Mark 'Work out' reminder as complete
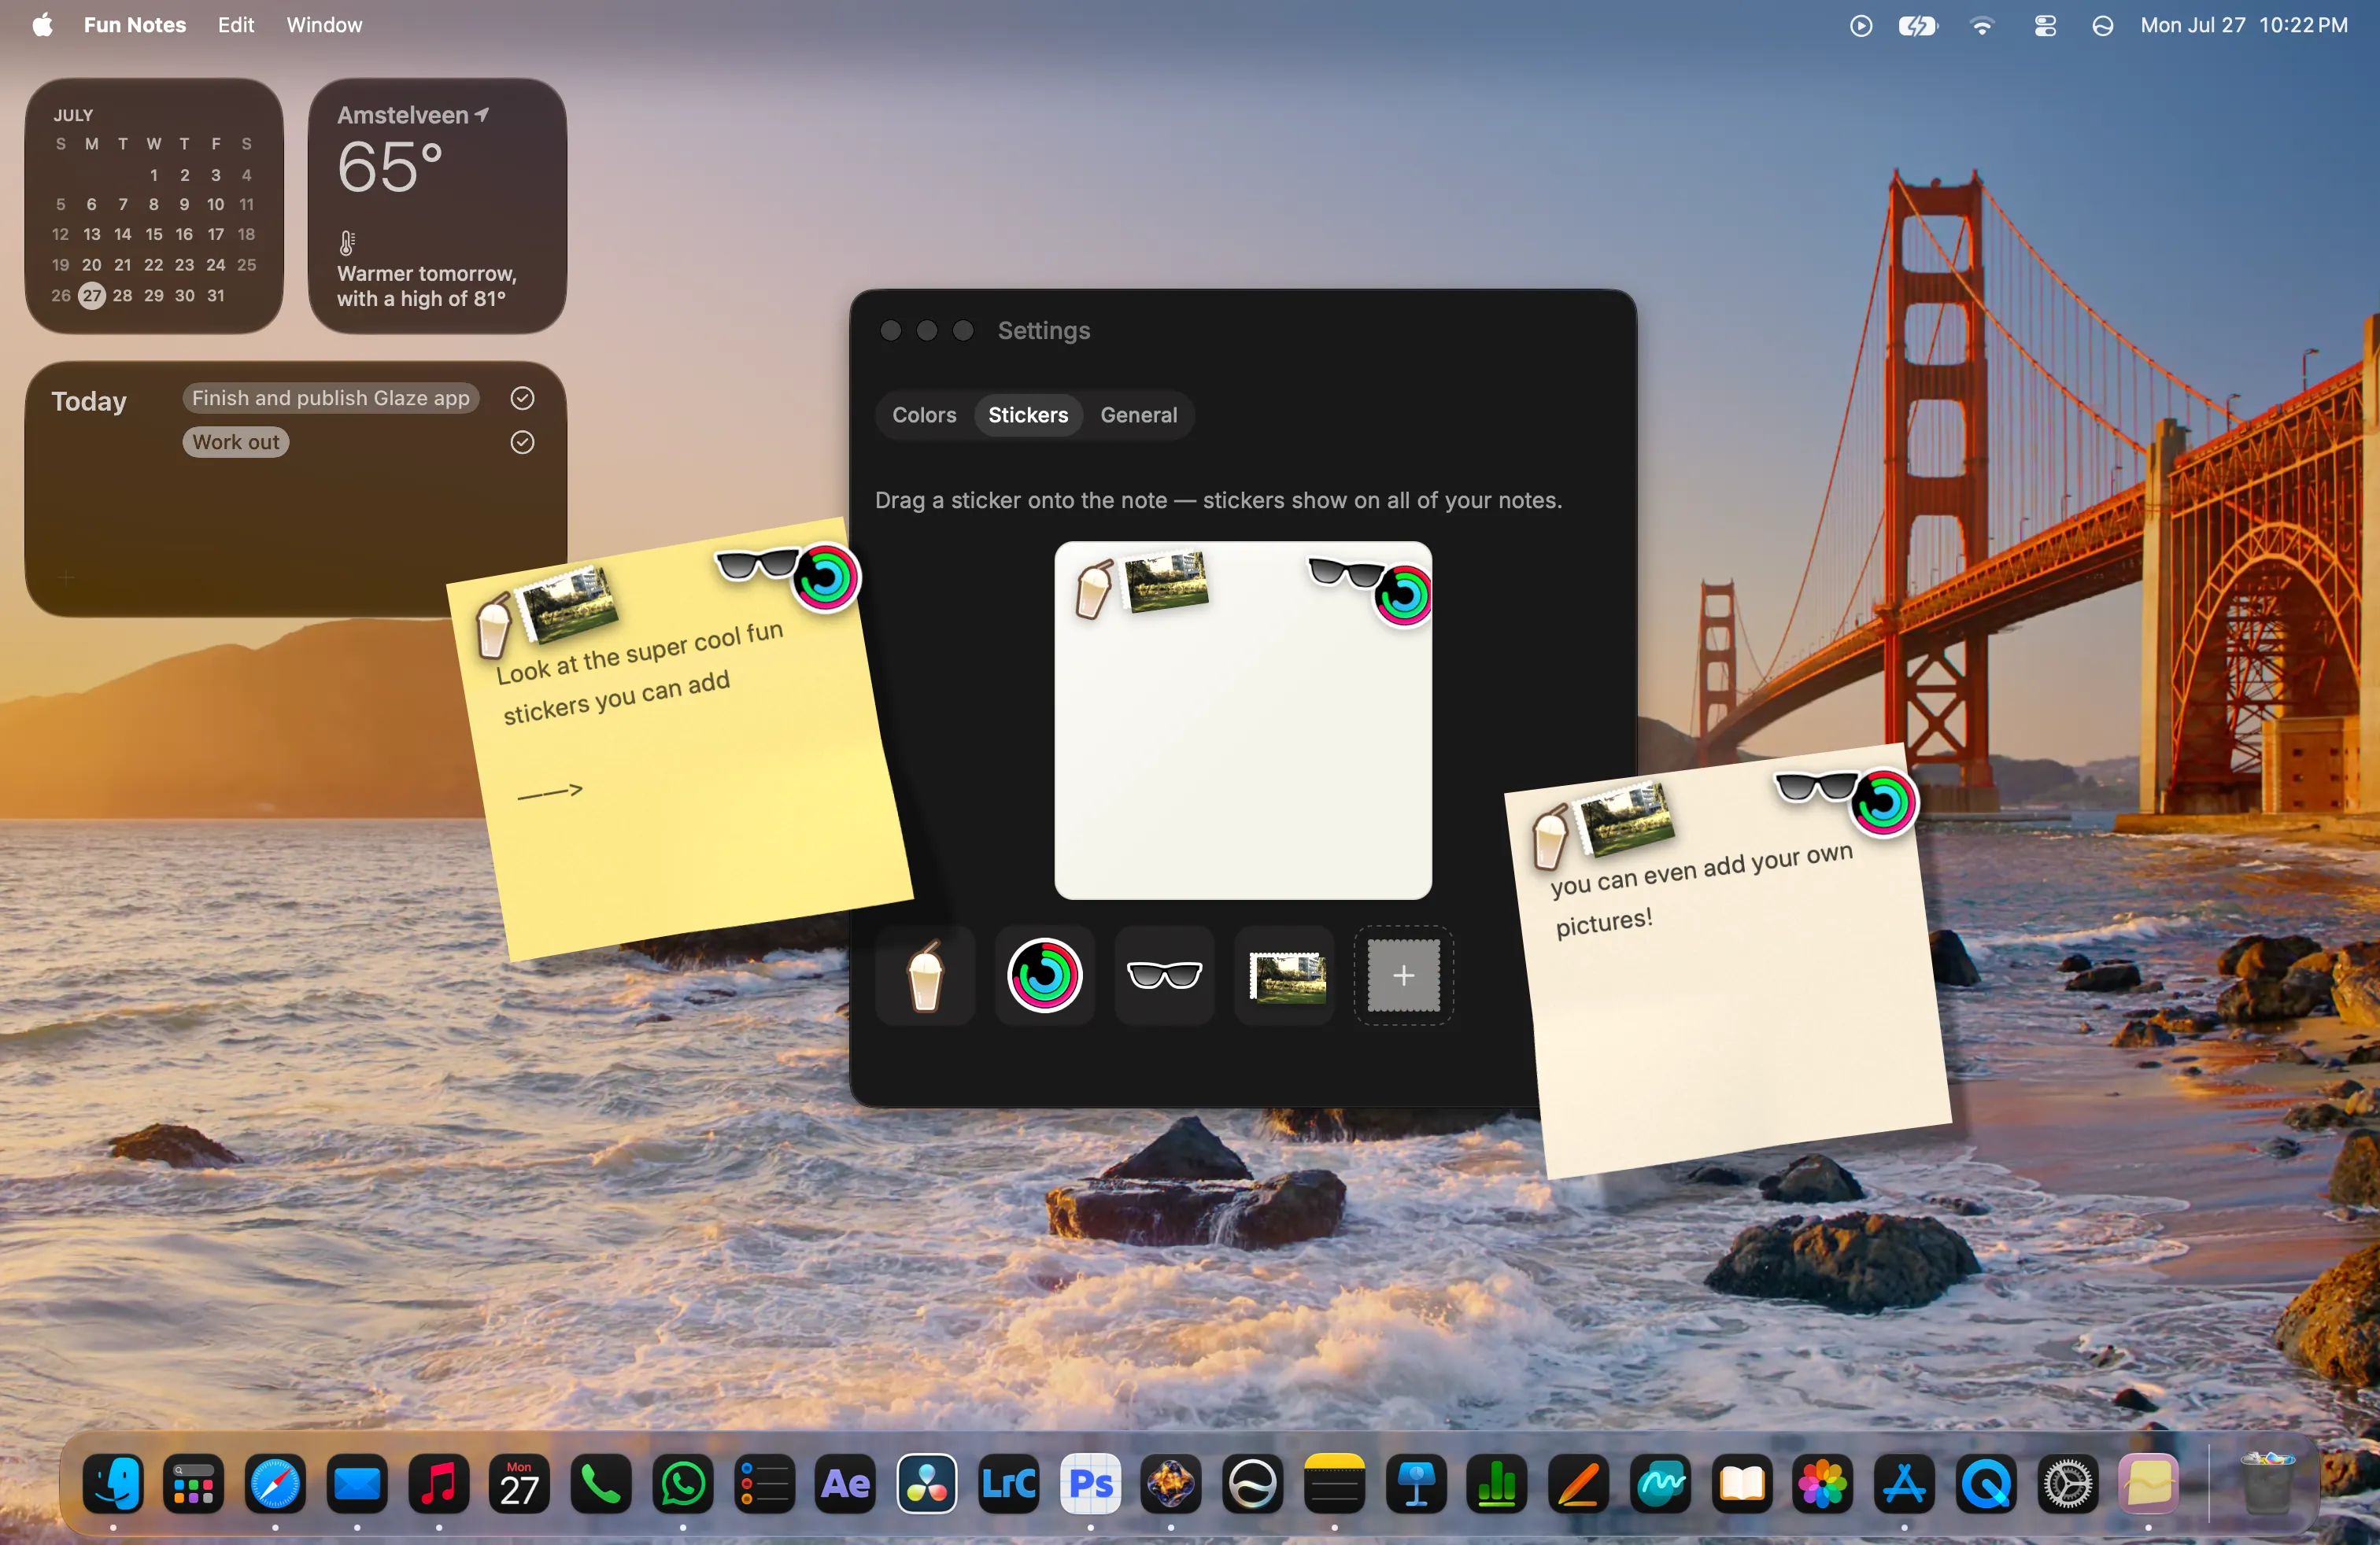Screen dimensions: 2380x1545 (522, 442)
